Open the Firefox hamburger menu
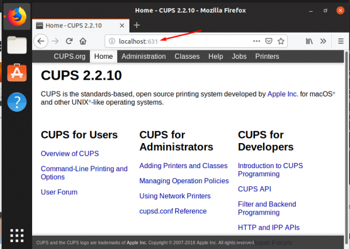350x249 pixels. click(x=341, y=41)
